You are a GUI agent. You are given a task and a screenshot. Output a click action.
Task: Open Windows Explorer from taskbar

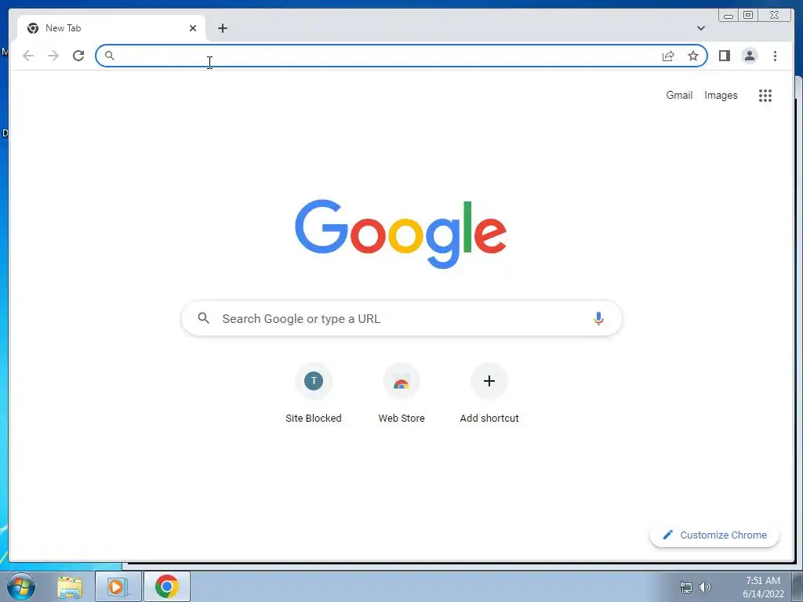(x=70, y=586)
